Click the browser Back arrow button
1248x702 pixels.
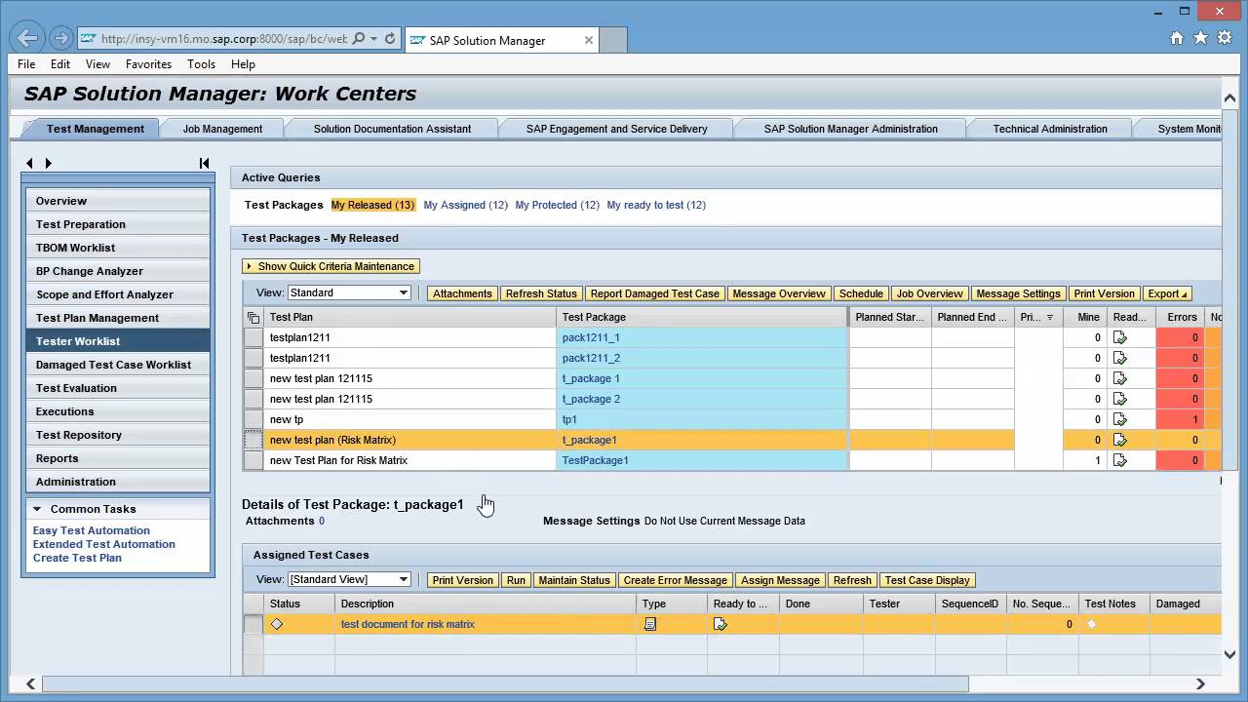coord(27,39)
